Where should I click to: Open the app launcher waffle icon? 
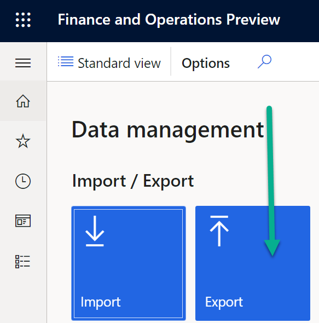(23, 20)
